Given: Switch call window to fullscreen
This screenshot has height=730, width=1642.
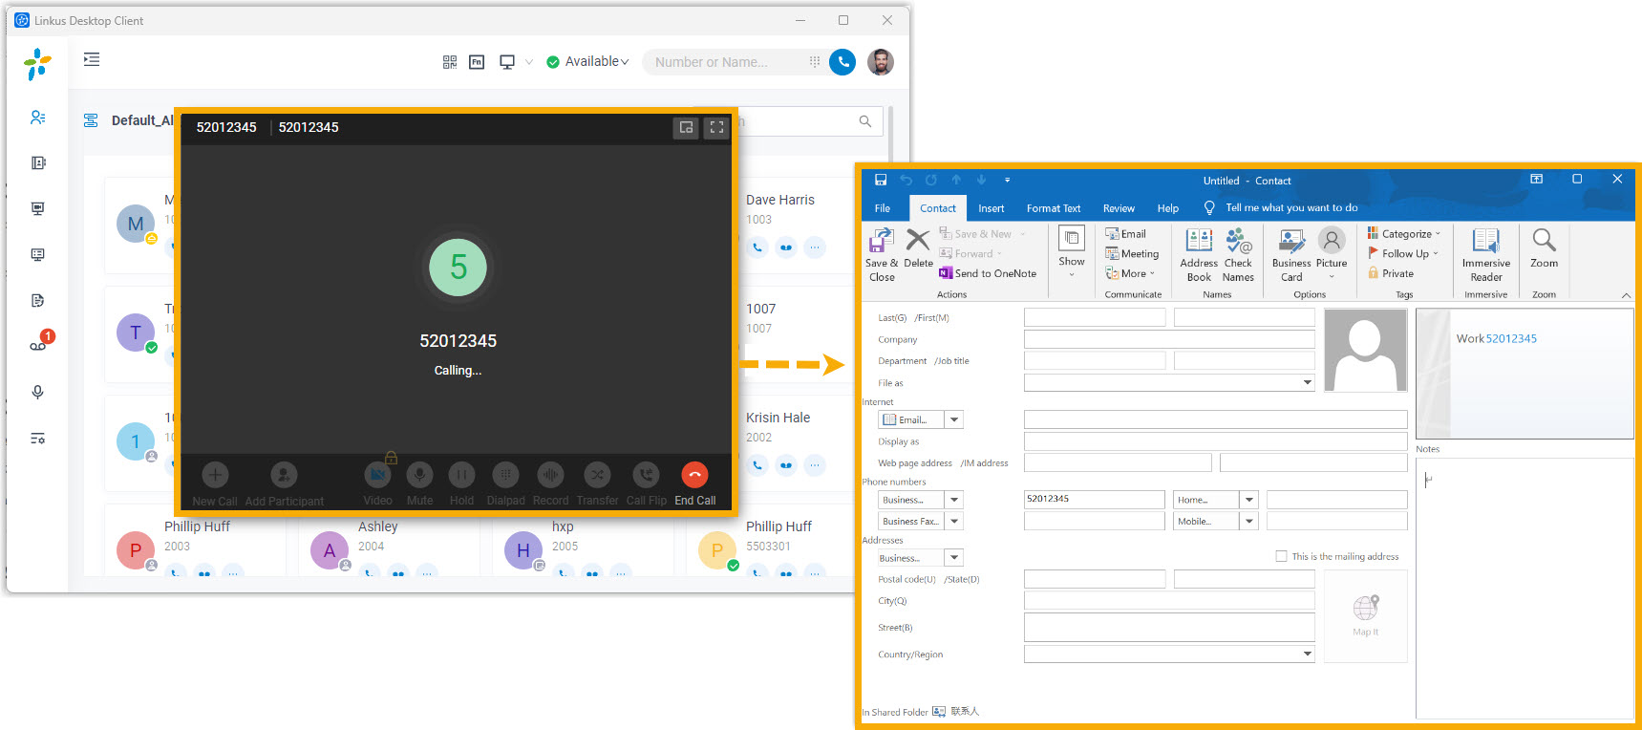Looking at the screenshot, I should click(x=716, y=127).
